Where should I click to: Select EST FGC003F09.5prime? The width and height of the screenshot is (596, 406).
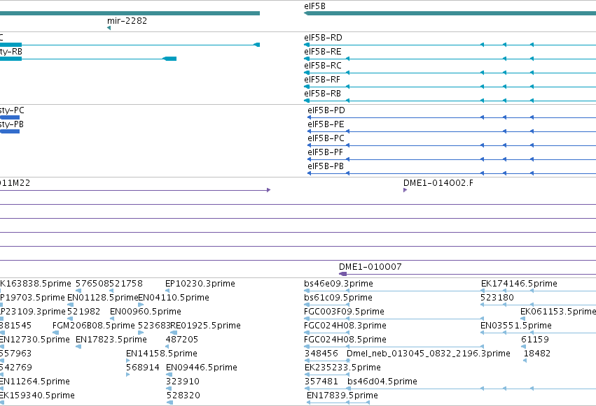[344, 312]
